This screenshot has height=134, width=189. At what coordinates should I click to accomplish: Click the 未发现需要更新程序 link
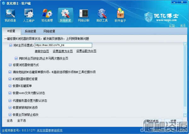coord(50,131)
